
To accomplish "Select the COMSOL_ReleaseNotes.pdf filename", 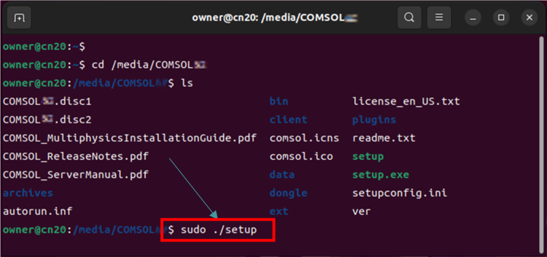I will coord(75,156).
